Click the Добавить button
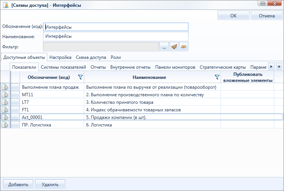The width and height of the screenshot is (284, 191). (18, 184)
